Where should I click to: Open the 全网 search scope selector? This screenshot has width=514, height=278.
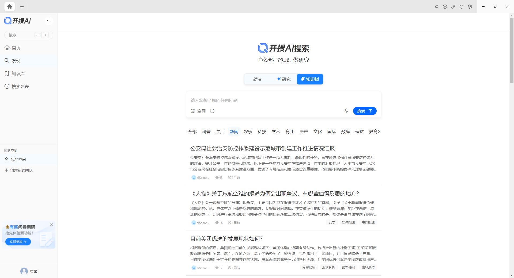[198, 111]
